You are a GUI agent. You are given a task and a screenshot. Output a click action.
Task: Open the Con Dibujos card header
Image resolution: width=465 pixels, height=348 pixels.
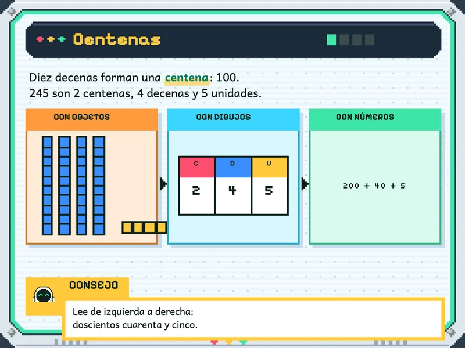click(x=234, y=119)
